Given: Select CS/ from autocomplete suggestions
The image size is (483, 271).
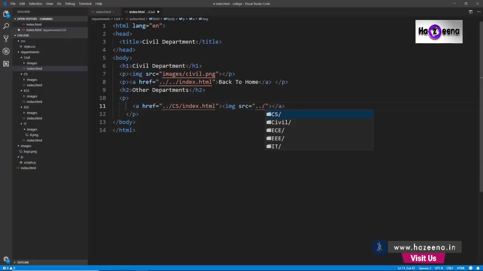Looking at the screenshot, I should click(319, 114).
